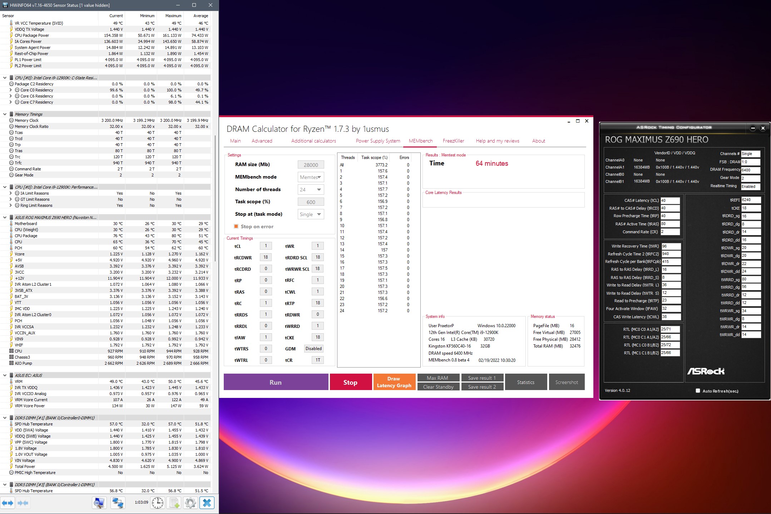Open the HWiNFO summary magnifier icon
This screenshot has height=514, width=771.
pos(99,503)
